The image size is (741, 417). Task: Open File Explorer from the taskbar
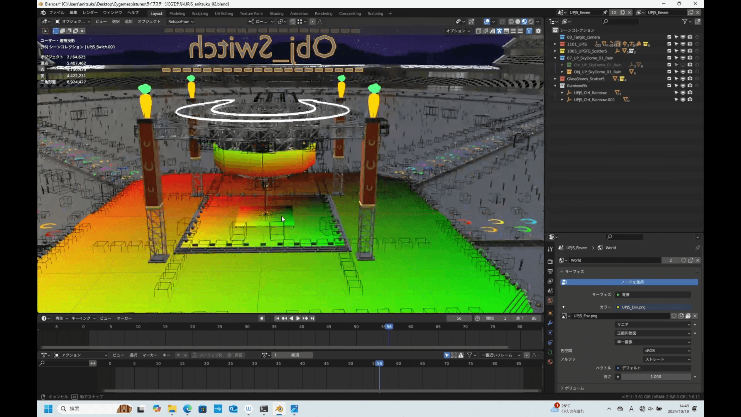[172, 409]
